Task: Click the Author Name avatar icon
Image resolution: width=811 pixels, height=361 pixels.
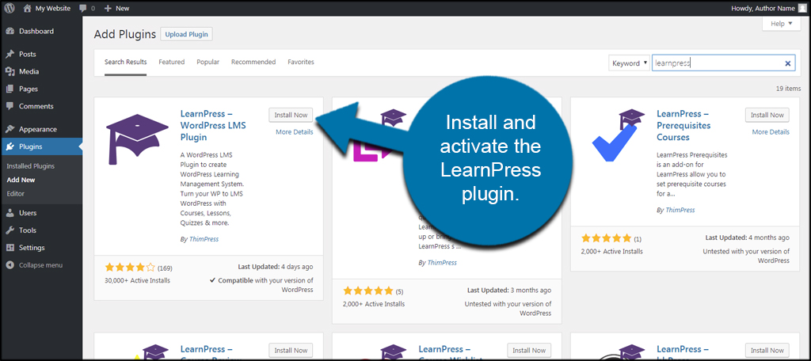Action: tap(801, 8)
